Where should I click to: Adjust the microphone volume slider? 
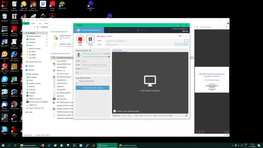[x=96, y=57]
